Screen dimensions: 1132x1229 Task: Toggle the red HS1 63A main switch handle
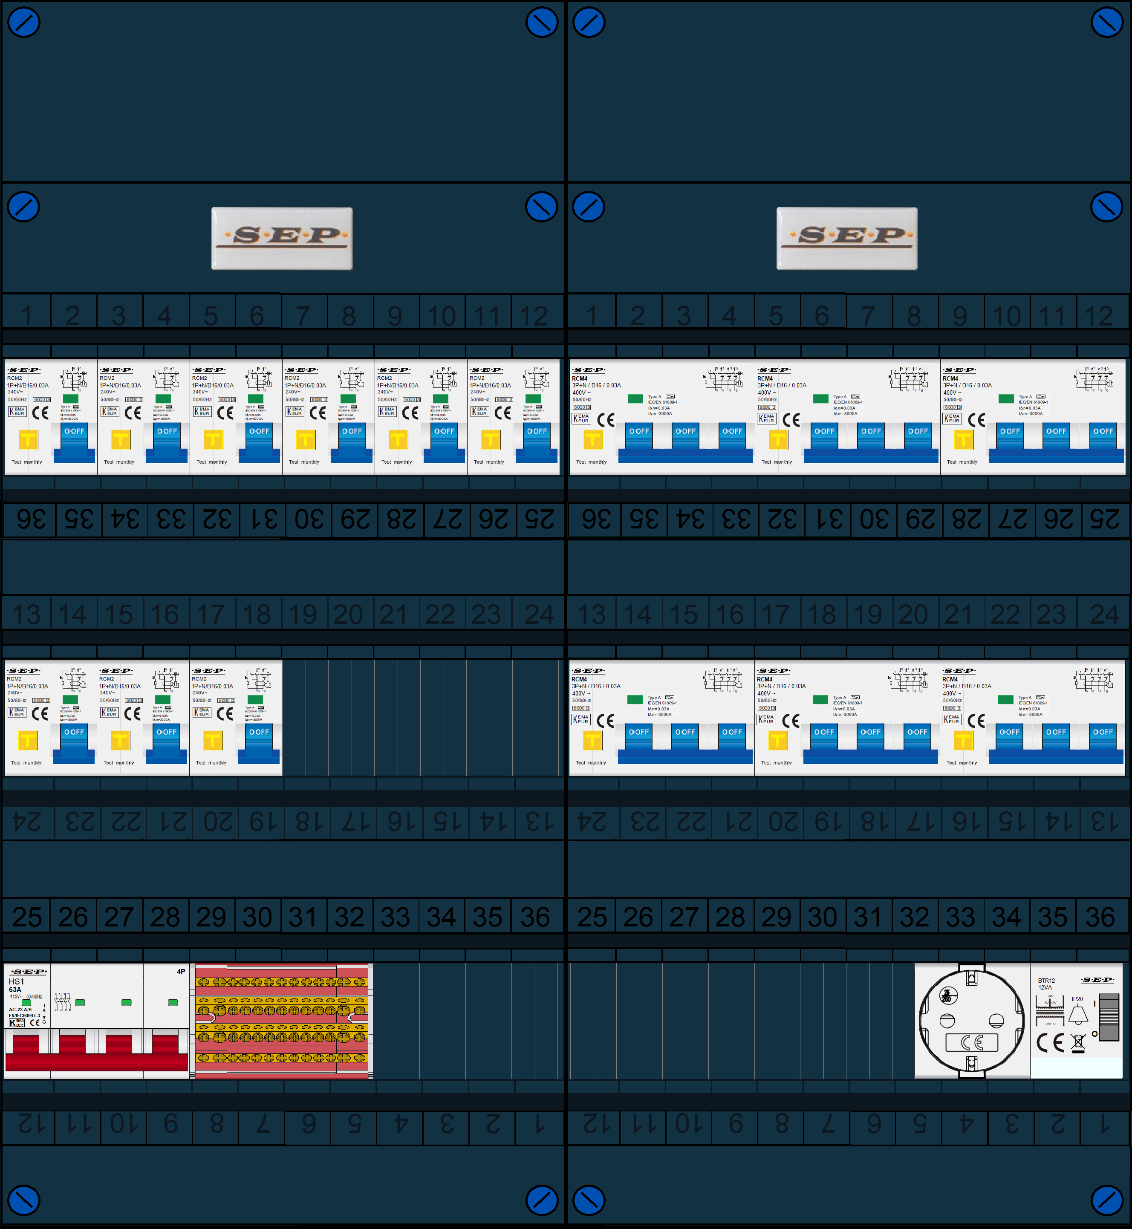[97, 1053]
